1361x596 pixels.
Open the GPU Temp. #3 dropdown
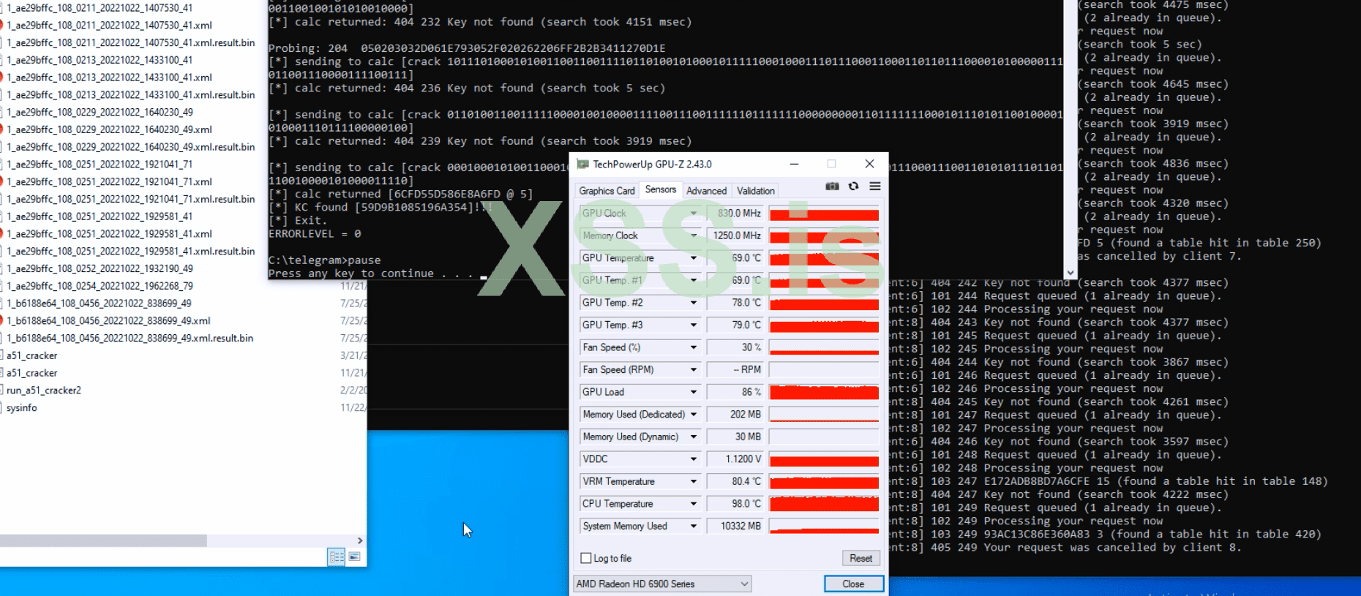pos(694,325)
